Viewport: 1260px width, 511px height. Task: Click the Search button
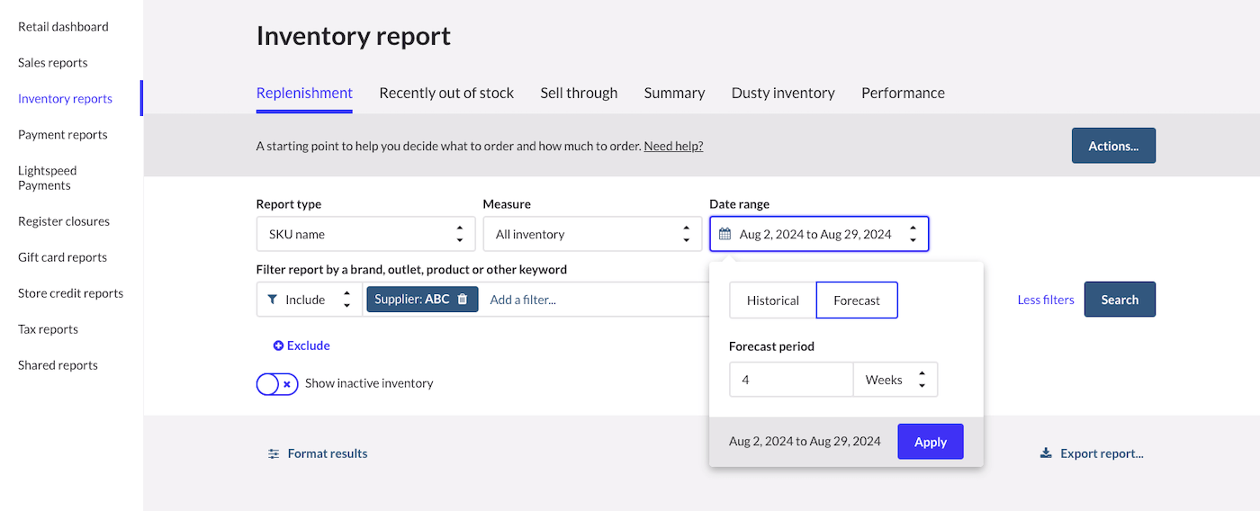pos(1119,300)
